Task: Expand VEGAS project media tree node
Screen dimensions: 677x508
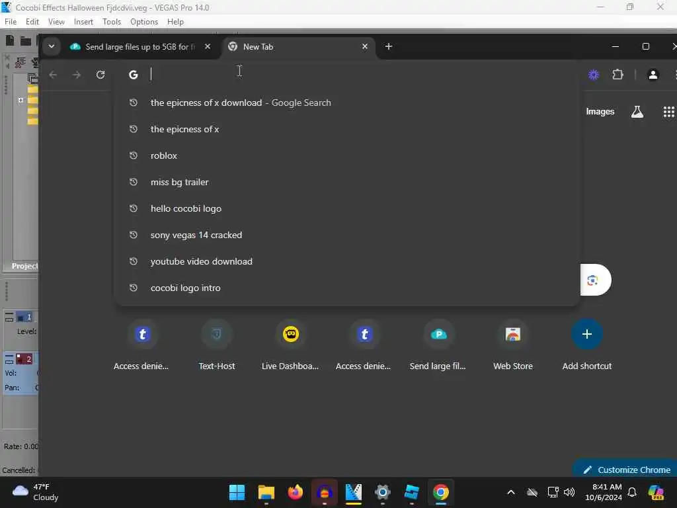Action: pyautogui.click(x=20, y=100)
